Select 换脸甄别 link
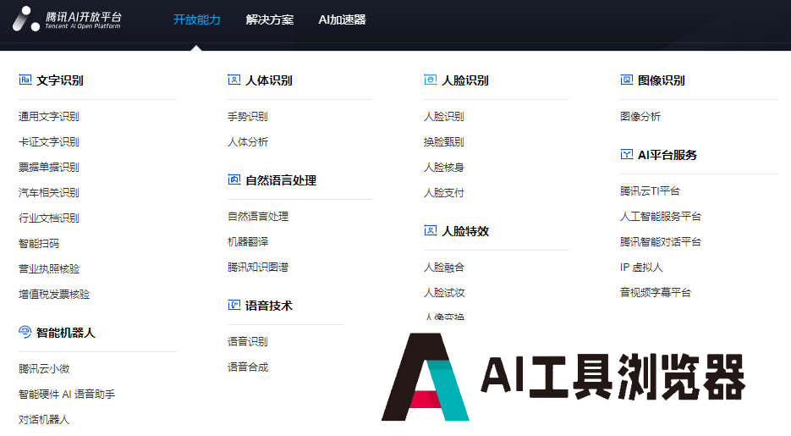Image resolution: width=791 pixels, height=436 pixels. (444, 141)
